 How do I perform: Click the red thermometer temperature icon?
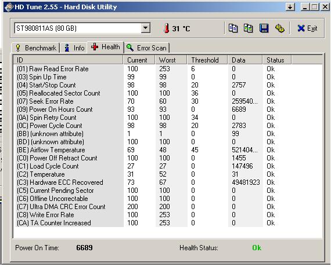pyautogui.click(x=166, y=28)
